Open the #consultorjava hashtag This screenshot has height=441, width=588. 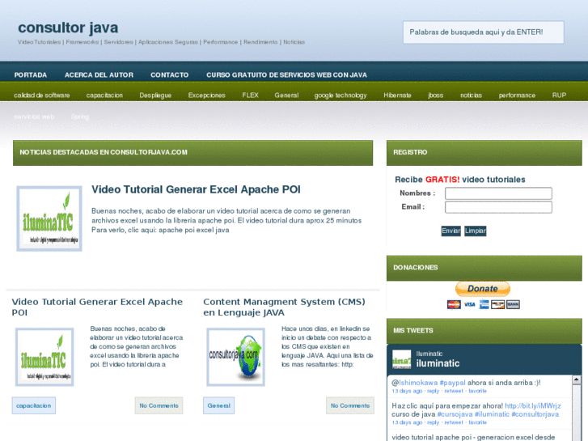535,414
